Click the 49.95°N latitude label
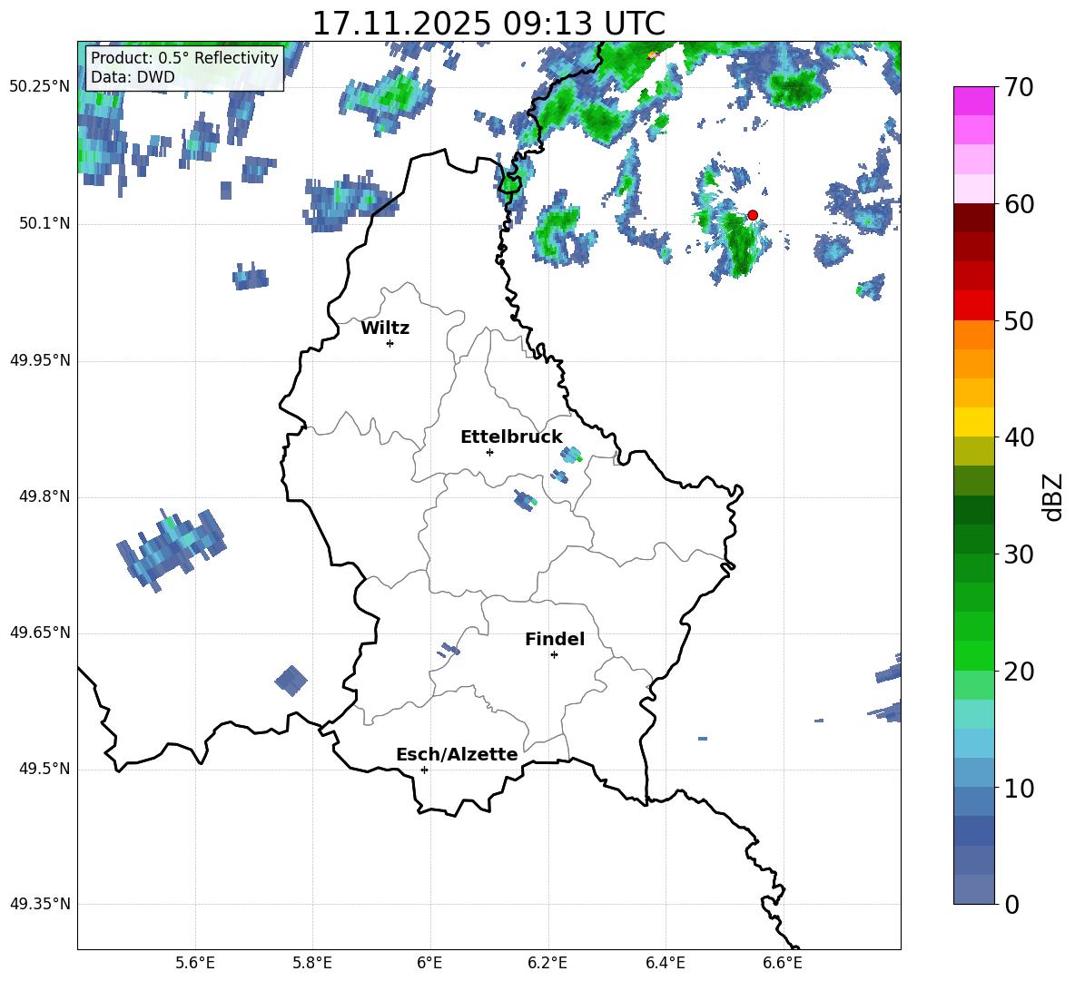Image resolution: width=1075 pixels, height=981 pixels. click(40, 360)
